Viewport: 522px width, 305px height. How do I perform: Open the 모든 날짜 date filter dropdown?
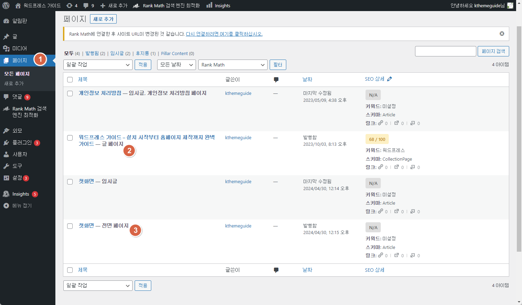(x=177, y=65)
